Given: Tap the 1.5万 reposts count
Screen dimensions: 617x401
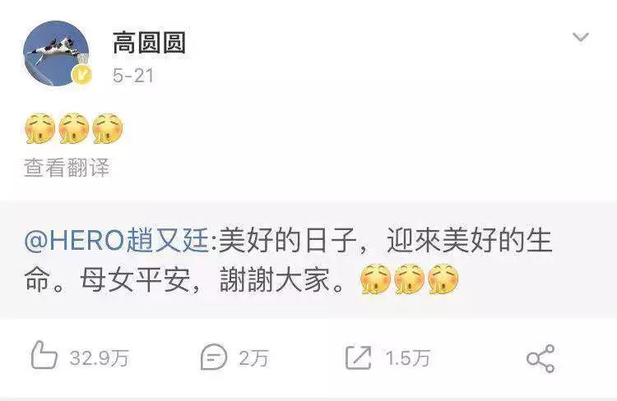Looking at the screenshot, I should (x=408, y=358).
